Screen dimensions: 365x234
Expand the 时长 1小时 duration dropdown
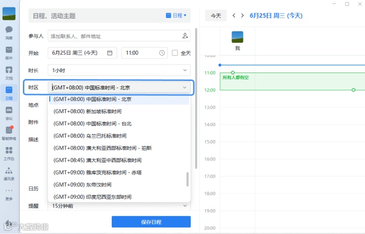click(185, 70)
